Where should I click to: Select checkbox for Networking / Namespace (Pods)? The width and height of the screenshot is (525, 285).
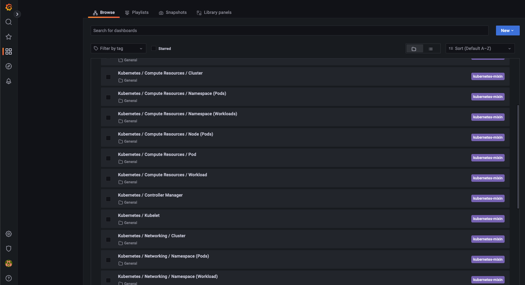pos(108,260)
